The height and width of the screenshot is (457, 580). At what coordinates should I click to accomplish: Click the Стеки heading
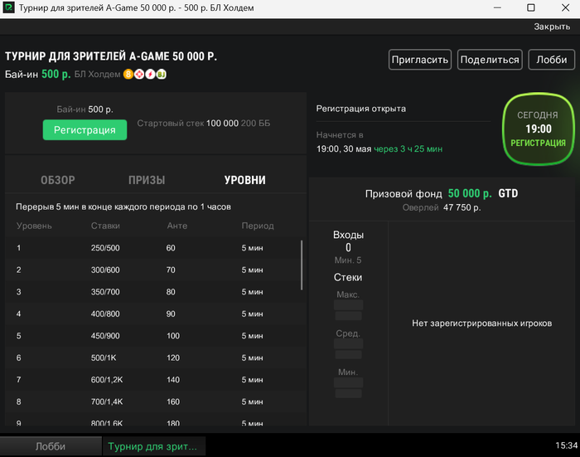[348, 277]
